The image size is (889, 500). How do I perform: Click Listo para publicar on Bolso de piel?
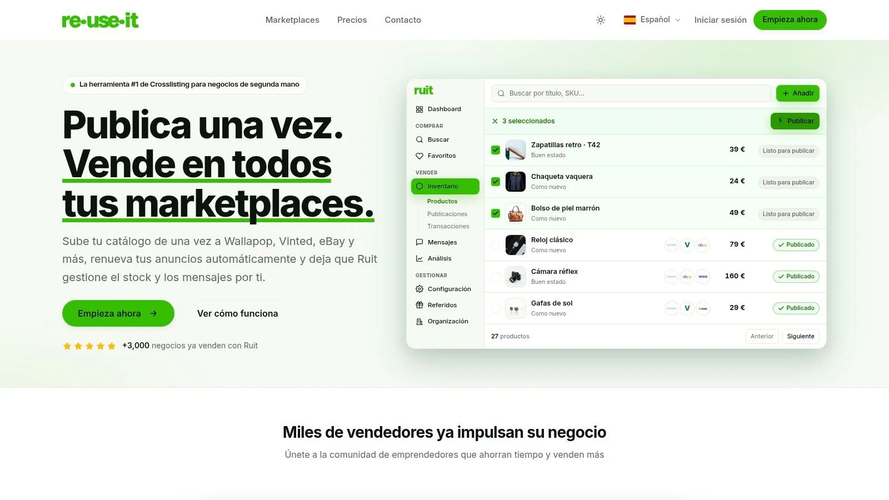(x=788, y=214)
